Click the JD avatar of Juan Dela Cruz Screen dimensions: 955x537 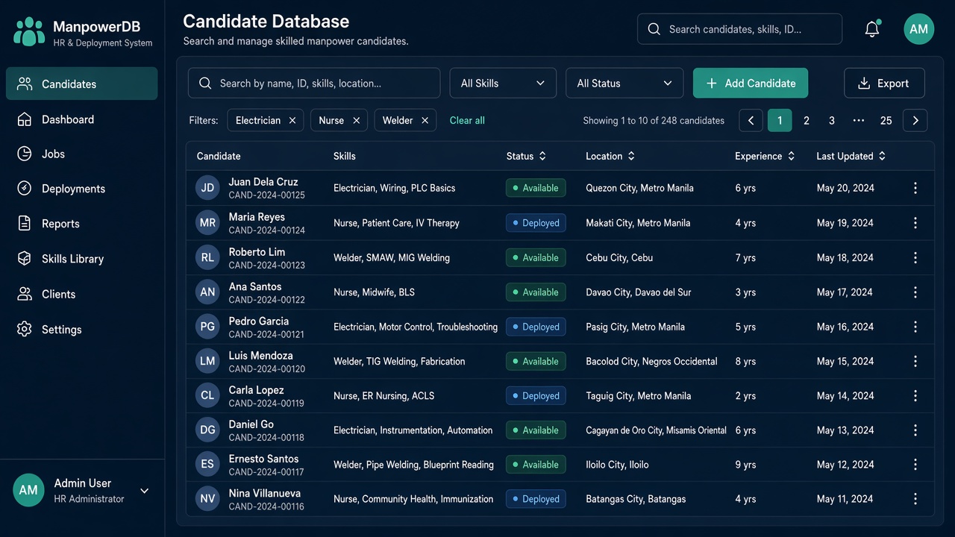pyautogui.click(x=207, y=188)
